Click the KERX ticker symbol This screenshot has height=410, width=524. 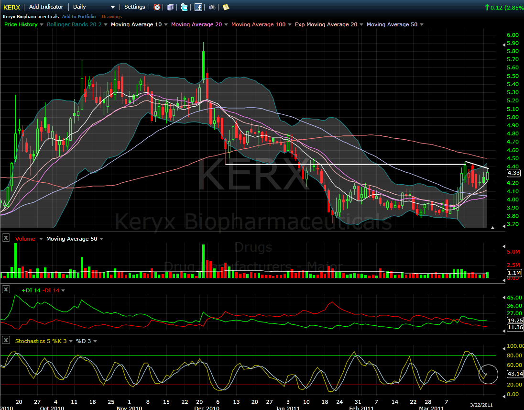point(11,7)
